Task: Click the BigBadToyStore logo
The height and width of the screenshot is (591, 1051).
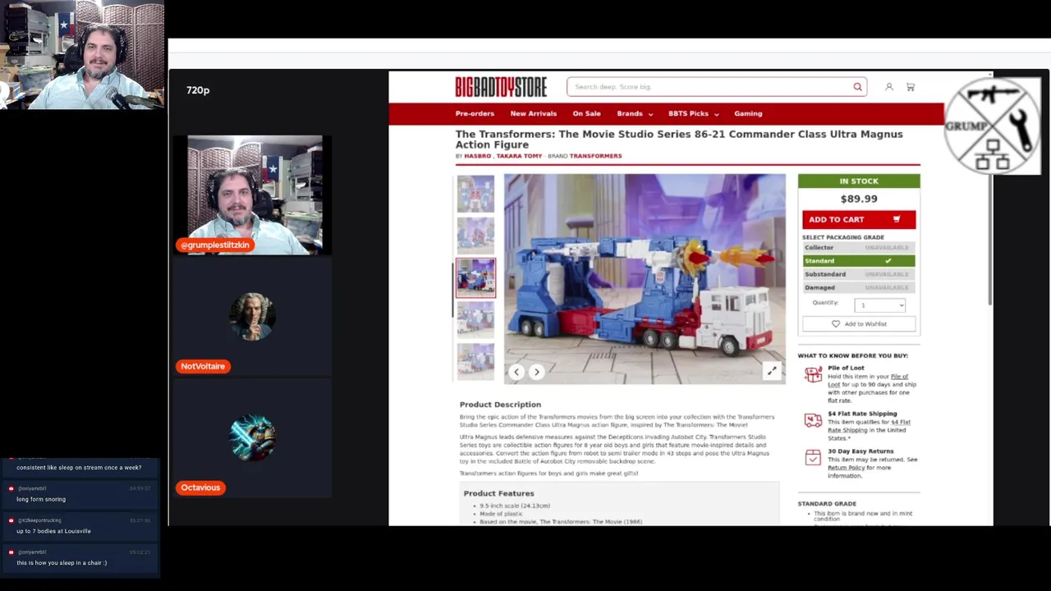Action: [x=501, y=87]
